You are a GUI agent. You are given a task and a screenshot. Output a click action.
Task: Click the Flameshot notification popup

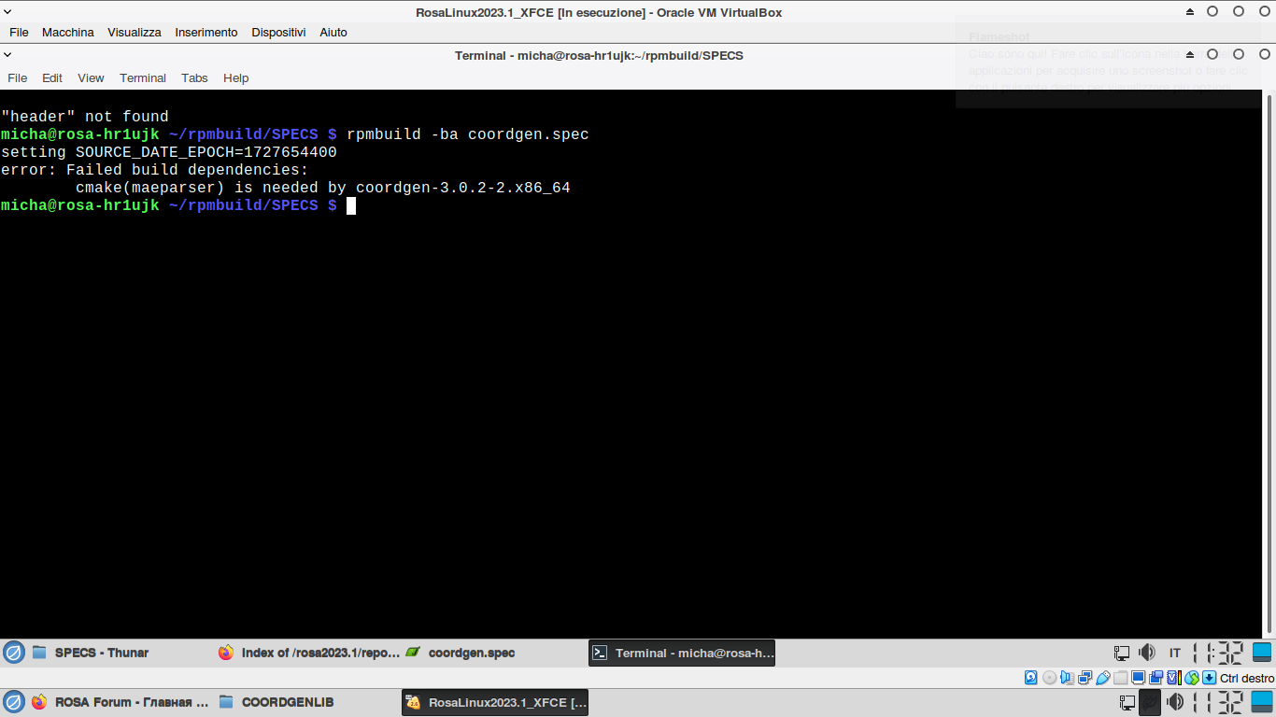1108,63
